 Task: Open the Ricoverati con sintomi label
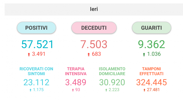click(x=36, y=71)
